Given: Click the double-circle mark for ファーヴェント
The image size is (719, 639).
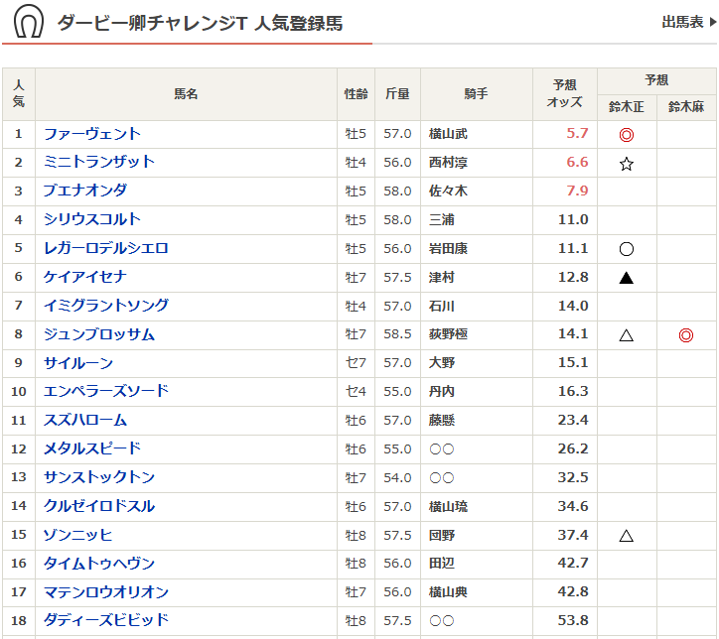Looking at the screenshot, I should [627, 135].
